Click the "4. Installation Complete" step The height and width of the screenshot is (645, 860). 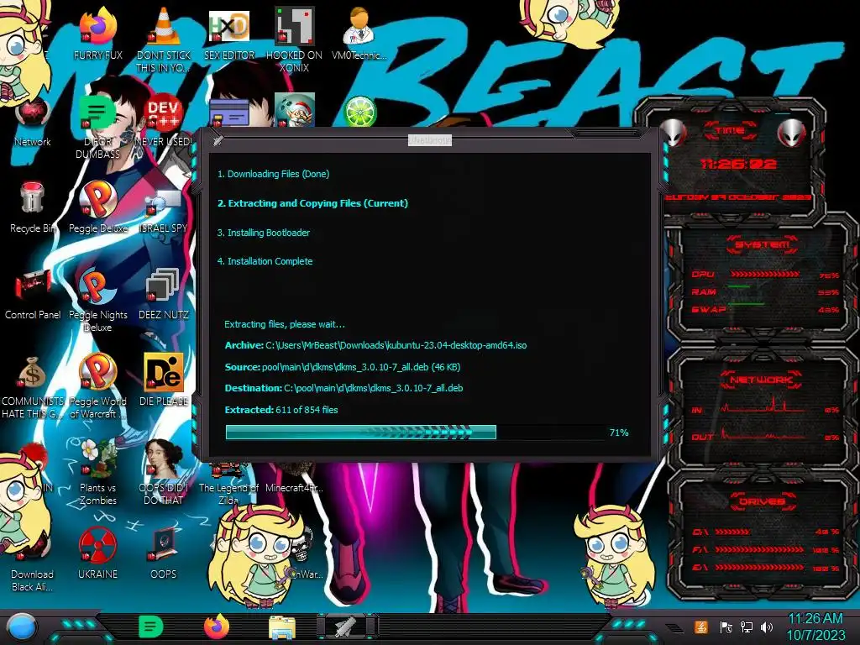(265, 261)
